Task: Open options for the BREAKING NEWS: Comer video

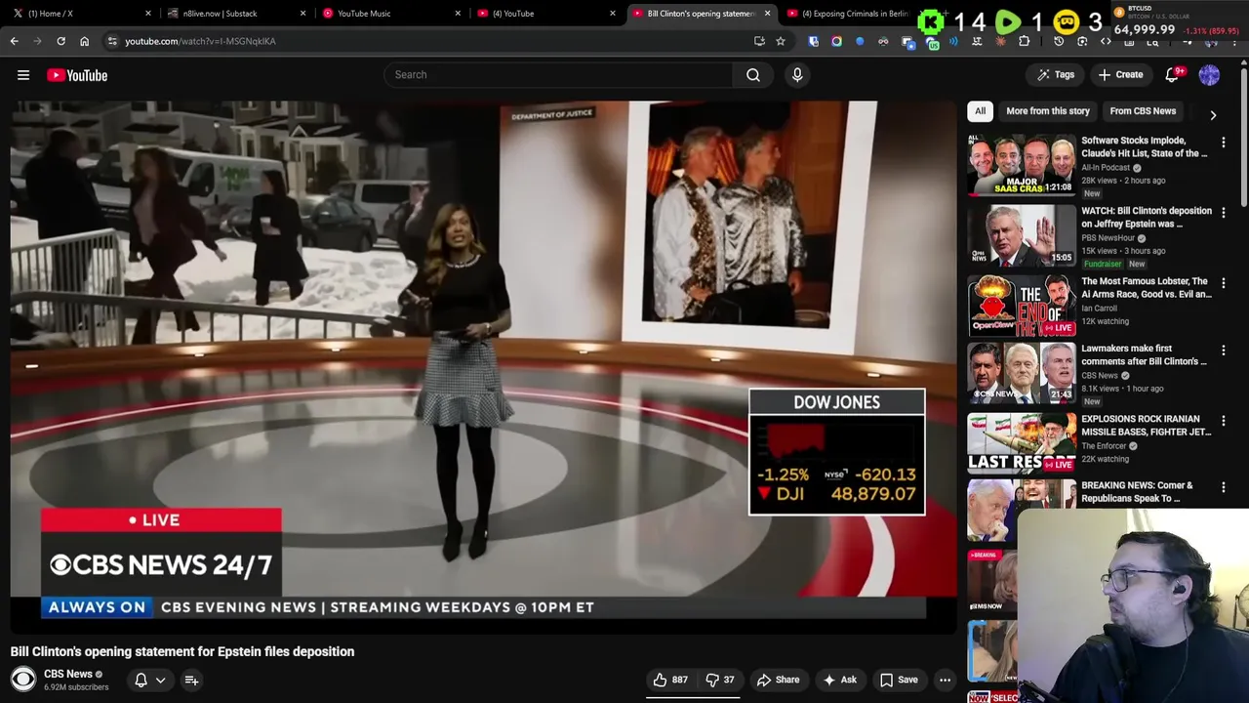Action: 1224,487
